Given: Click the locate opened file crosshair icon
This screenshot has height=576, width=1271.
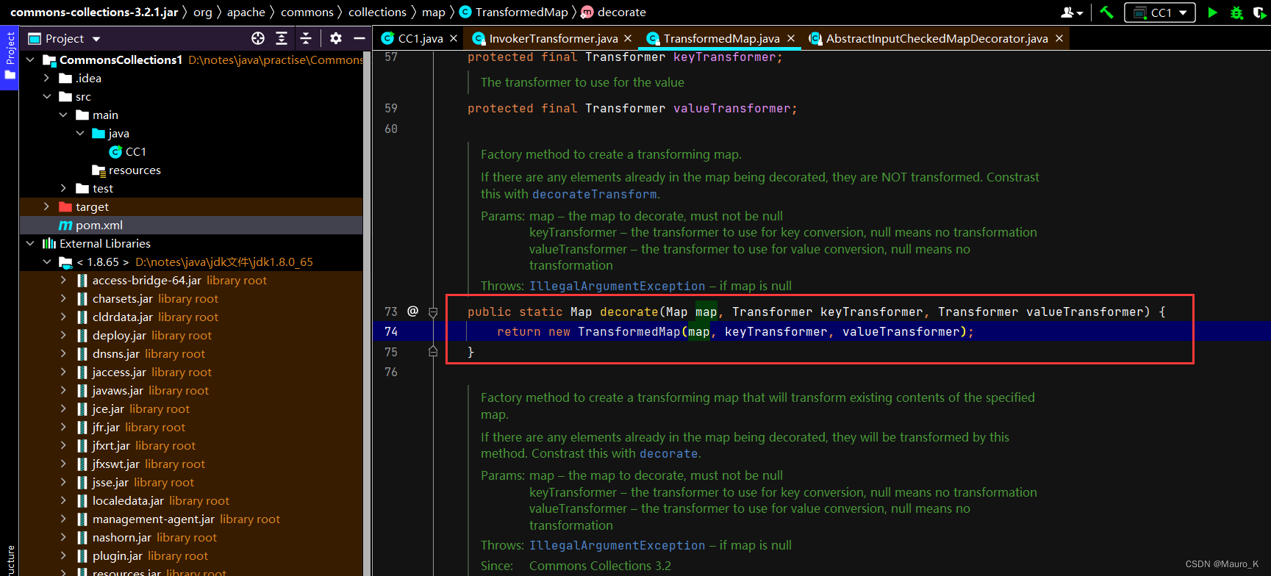Looking at the screenshot, I should 257,38.
